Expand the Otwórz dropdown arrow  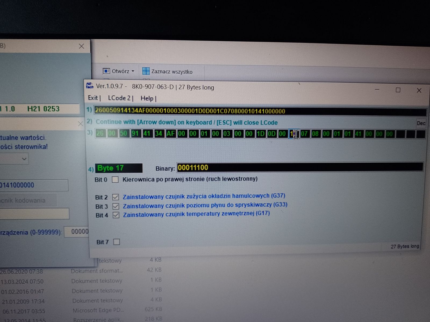point(133,71)
